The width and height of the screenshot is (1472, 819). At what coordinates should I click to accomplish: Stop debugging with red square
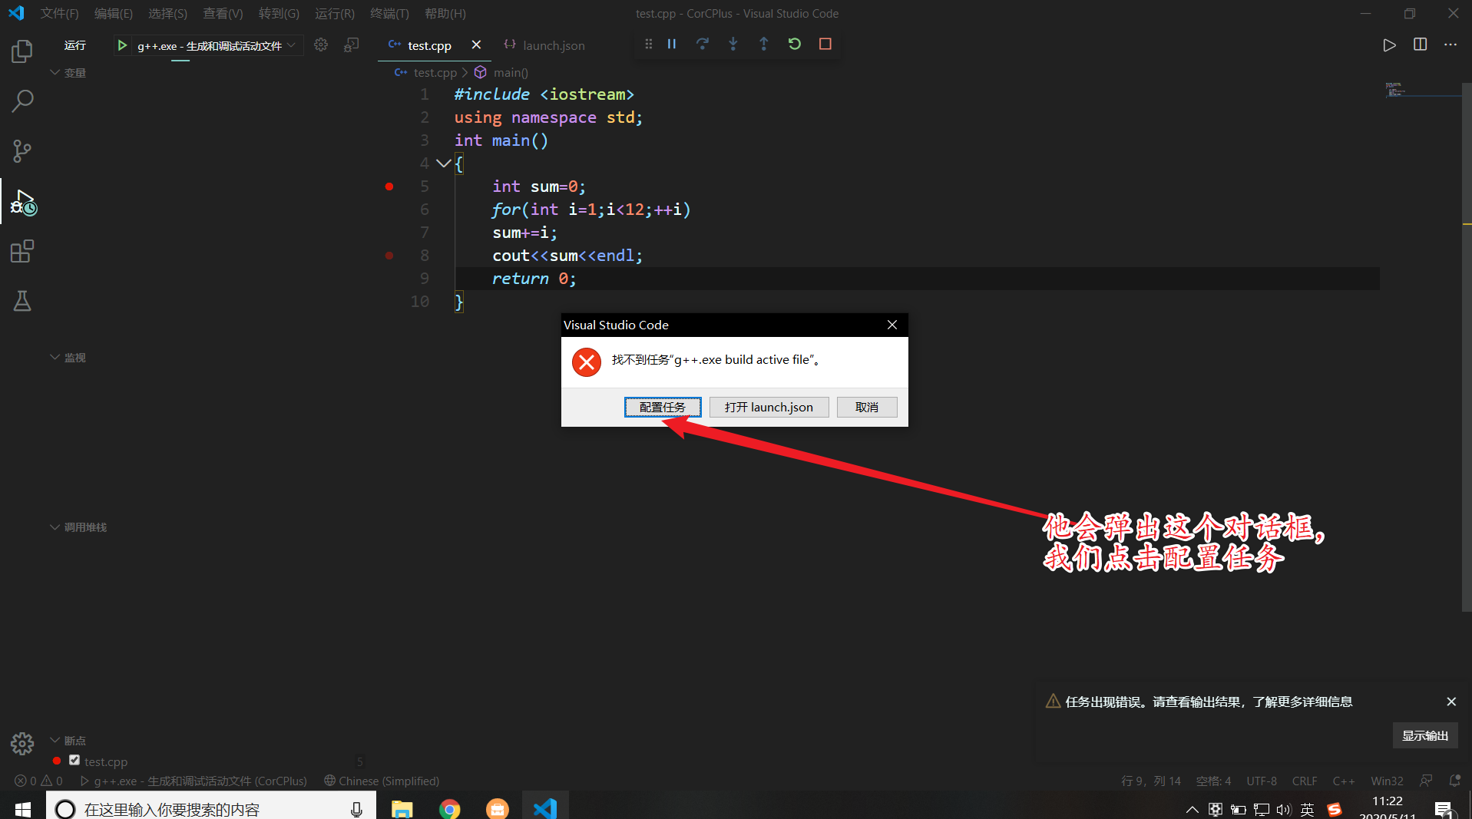point(825,44)
